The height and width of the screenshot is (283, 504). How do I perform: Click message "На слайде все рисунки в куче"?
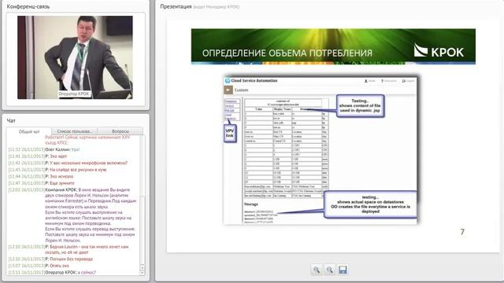[x=78, y=170]
